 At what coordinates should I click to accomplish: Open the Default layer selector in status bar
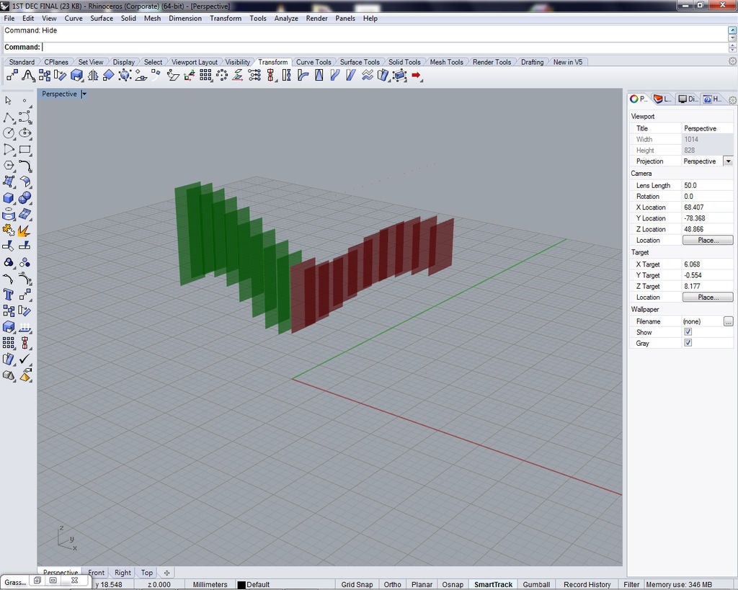(x=258, y=584)
